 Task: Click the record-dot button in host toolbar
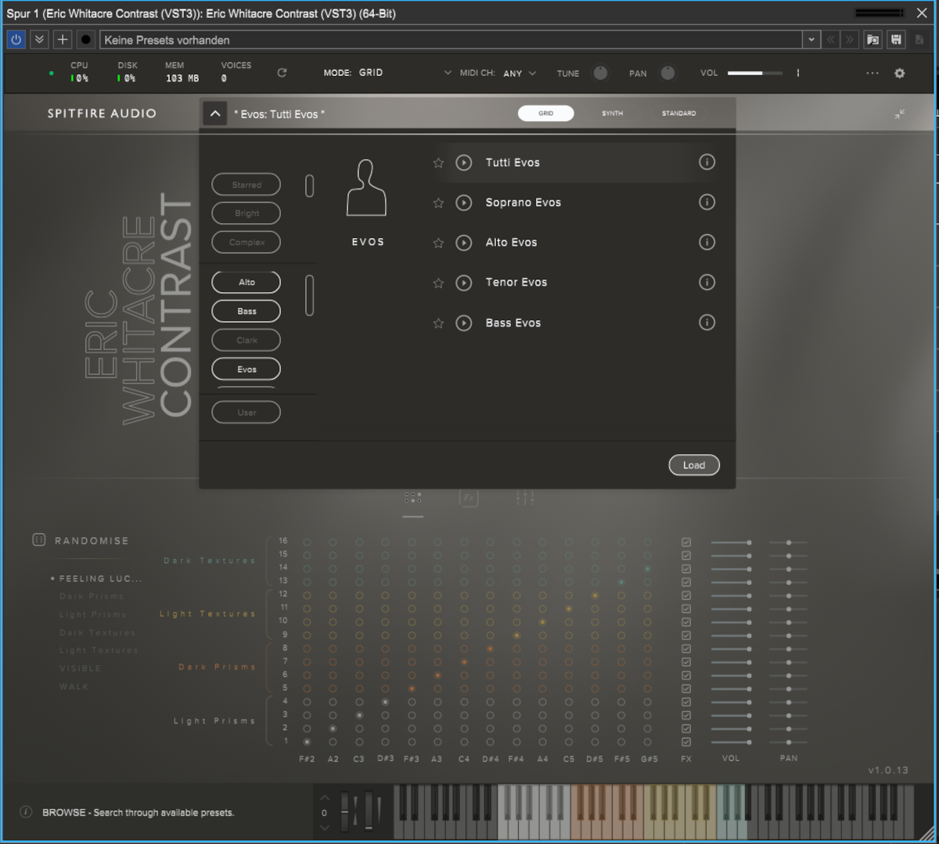pyautogui.click(x=86, y=39)
